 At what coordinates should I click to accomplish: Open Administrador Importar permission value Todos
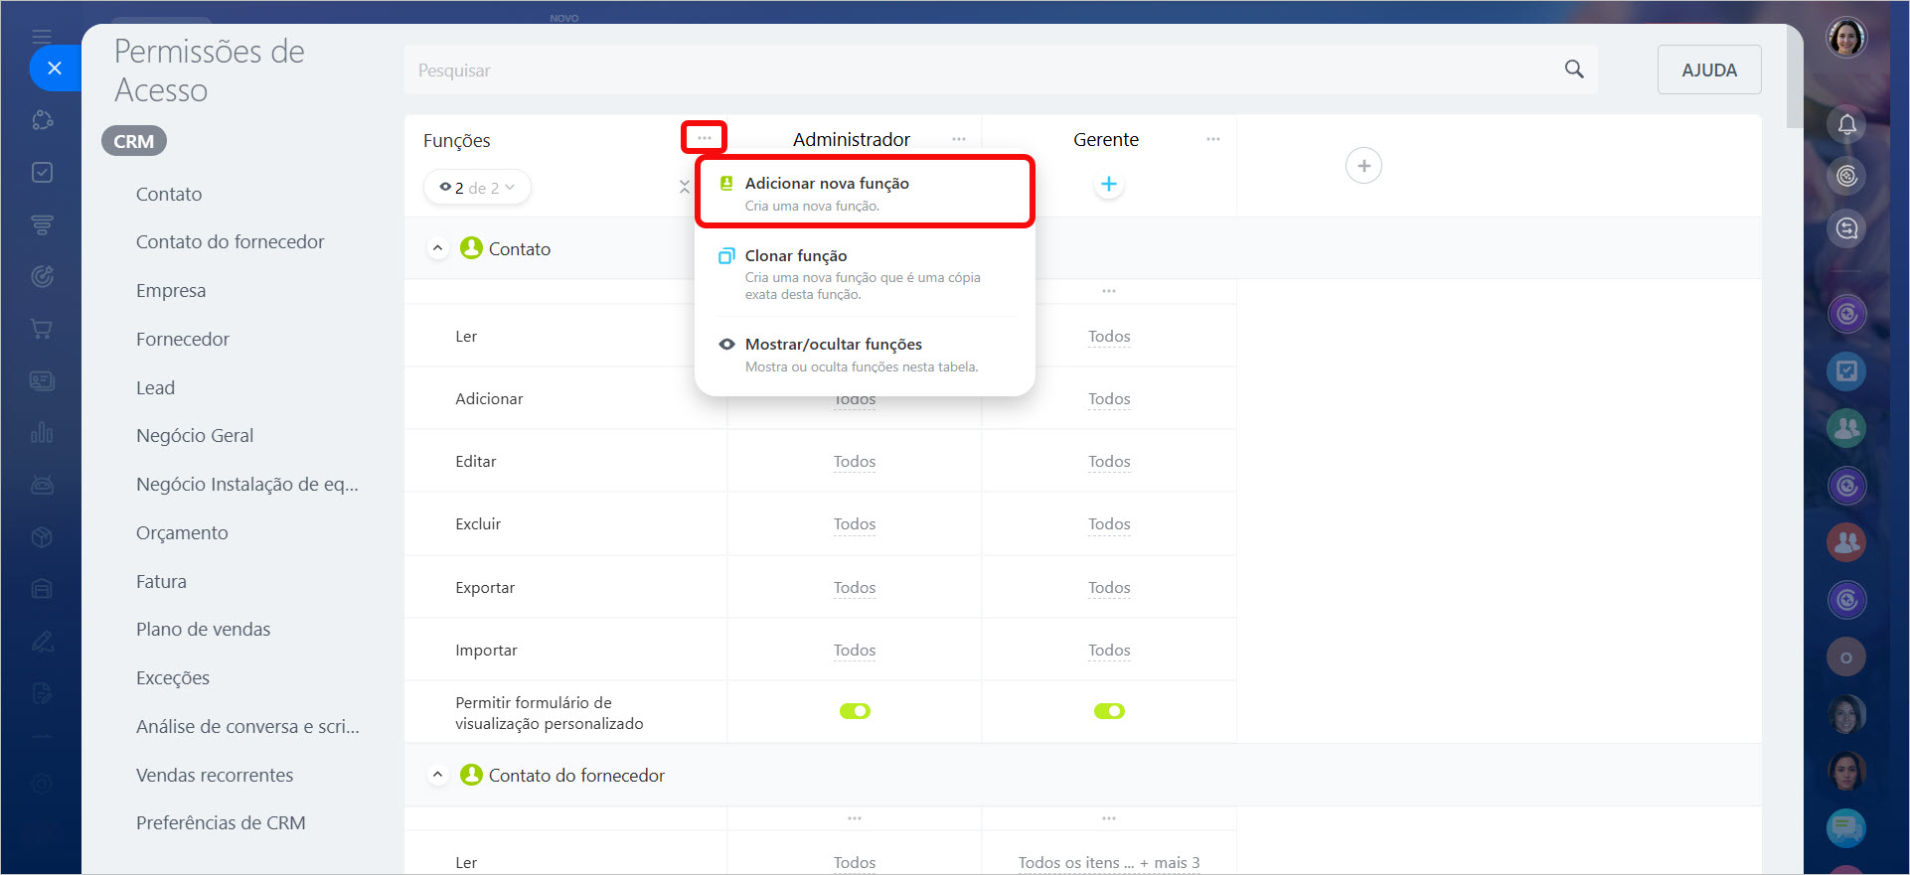pyautogui.click(x=855, y=651)
